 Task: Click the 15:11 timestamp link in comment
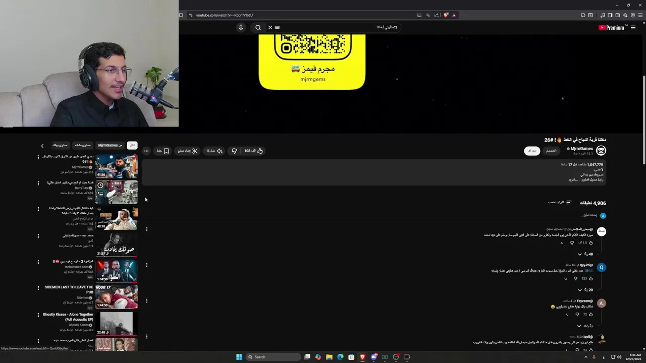pyautogui.click(x=588, y=271)
